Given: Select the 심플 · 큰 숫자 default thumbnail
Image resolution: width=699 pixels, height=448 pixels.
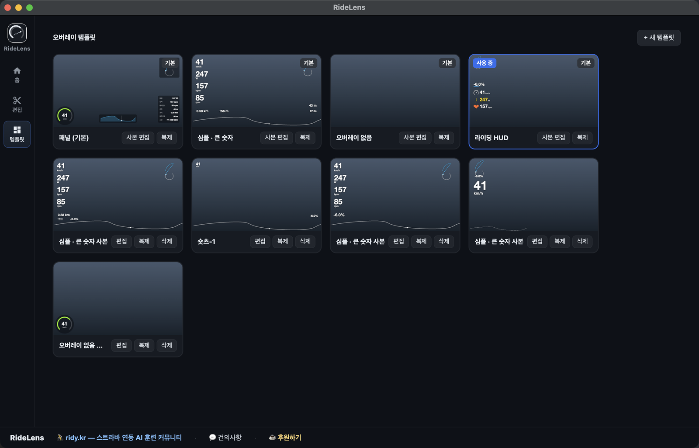Looking at the screenshot, I should (x=256, y=91).
